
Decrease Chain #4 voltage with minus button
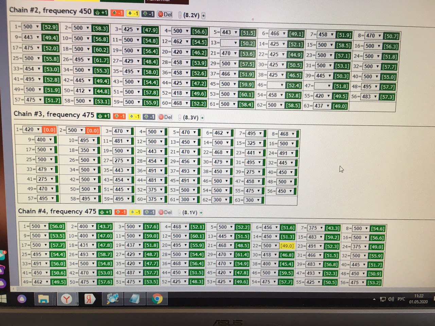[x=179, y=213]
